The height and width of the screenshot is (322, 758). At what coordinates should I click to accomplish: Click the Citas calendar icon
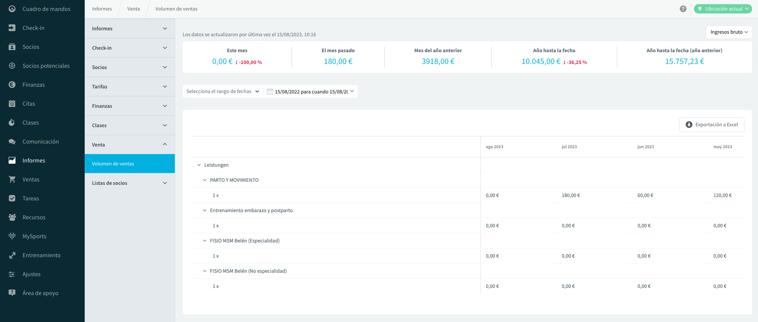pyautogui.click(x=12, y=104)
